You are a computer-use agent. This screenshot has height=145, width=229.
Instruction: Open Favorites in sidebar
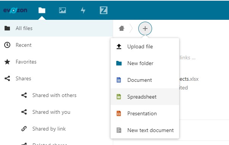click(x=56, y=62)
